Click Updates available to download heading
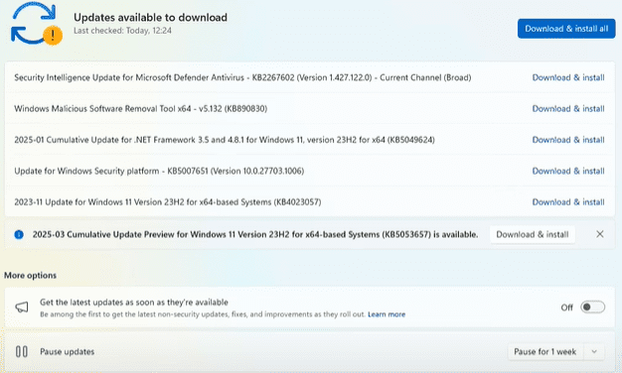Viewport: 622px width, 373px height. click(x=150, y=18)
